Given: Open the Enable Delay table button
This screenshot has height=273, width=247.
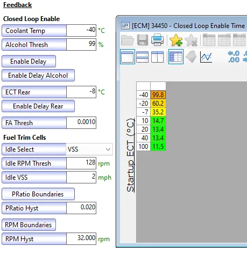Looking at the screenshot, I should pos(29,62).
